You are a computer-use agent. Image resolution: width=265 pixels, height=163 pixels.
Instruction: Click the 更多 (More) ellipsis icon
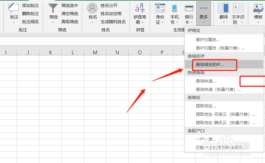coord(203,8)
